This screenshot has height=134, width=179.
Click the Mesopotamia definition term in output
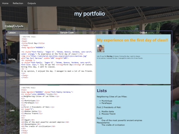[x=103, y=123]
